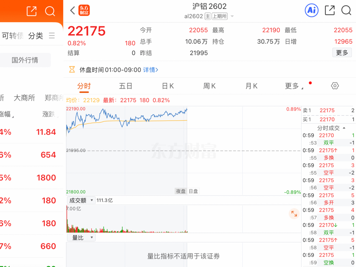Open share icon in the orange left panel
This screenshot has width=356, height=267.
32,11
